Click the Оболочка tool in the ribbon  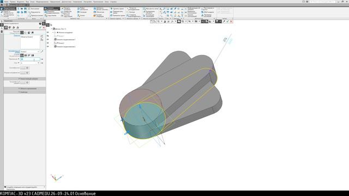click(x=99, y=12)
